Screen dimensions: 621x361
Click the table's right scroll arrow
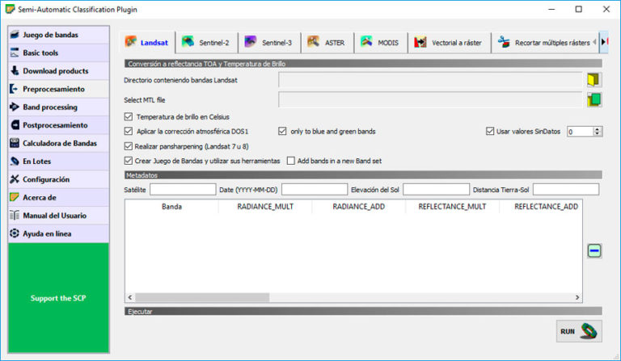[577, 297]
